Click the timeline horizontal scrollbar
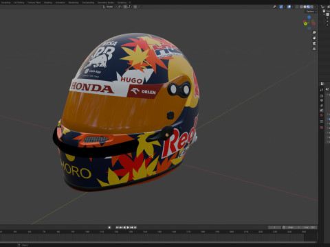The width and height of the screenshot is (330, 247). tap(158, 242)
